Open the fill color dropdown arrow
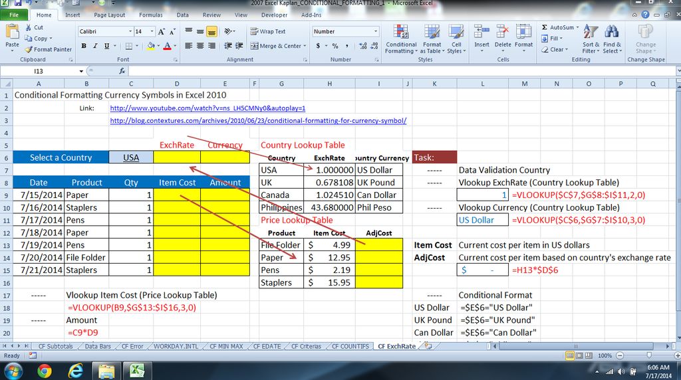Viewport: 681px width, 380px height. (158, 46)
